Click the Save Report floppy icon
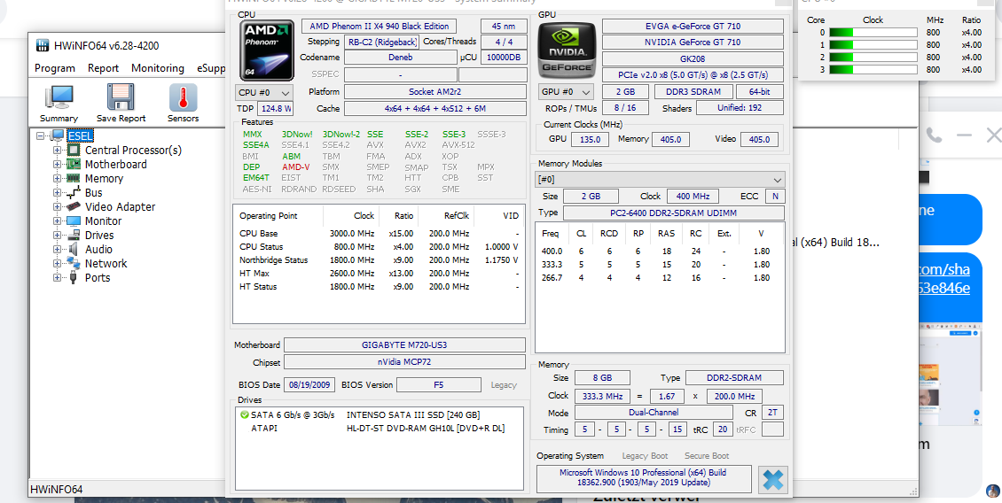Screen dimensions: 1002x503 pyautogui.click(x=120, y=97)
